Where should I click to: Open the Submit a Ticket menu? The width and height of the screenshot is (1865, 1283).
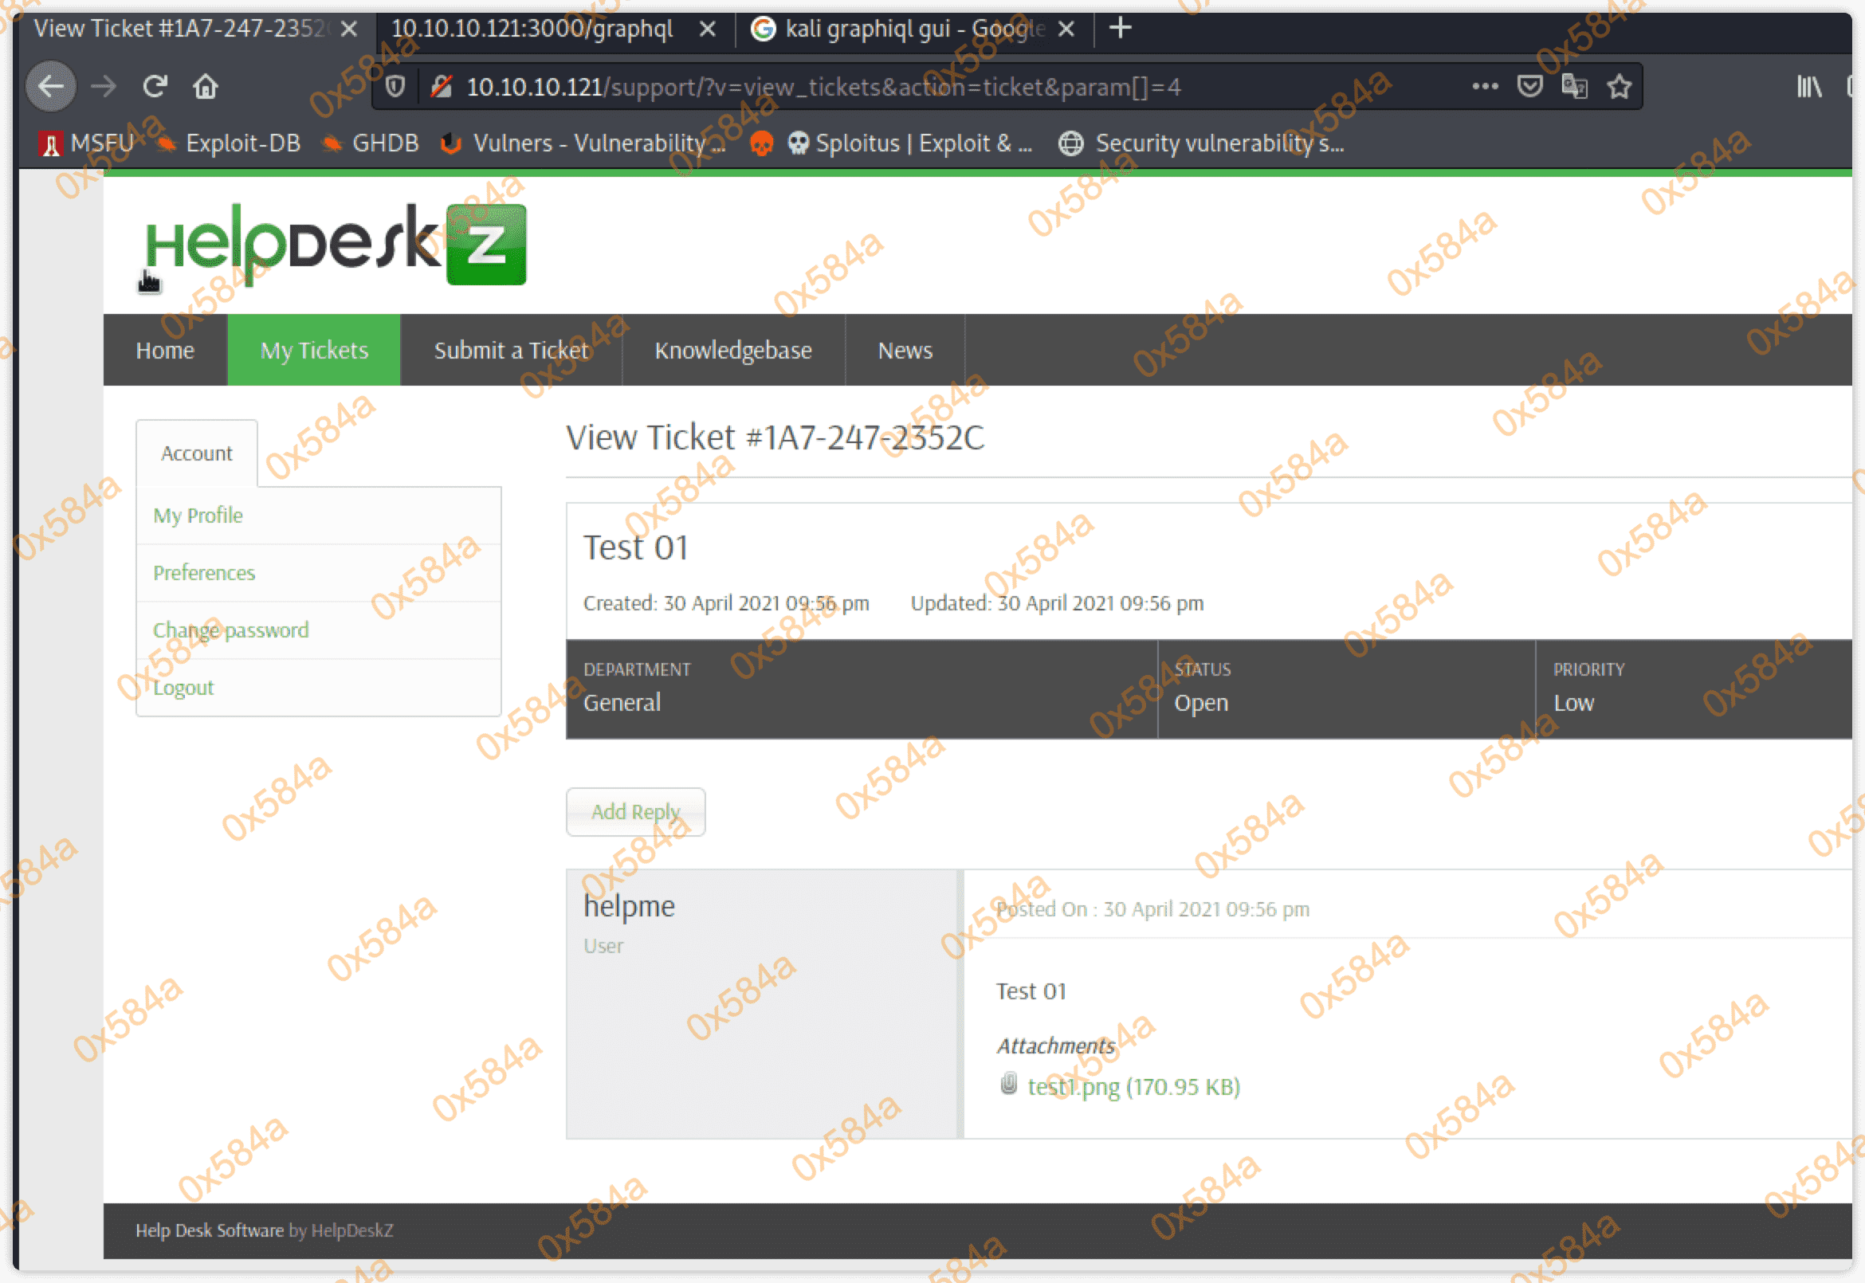coord(511,351)
